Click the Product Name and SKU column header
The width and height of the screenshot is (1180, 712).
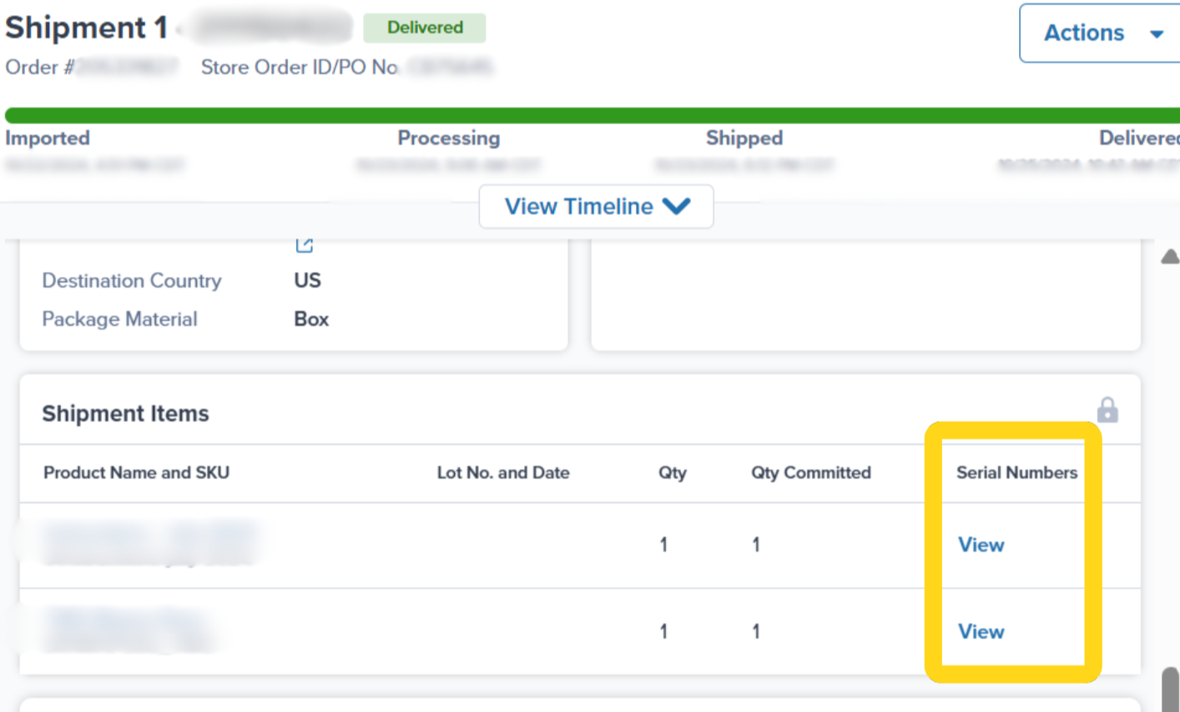pyautogui.click(x=135, y=473)
